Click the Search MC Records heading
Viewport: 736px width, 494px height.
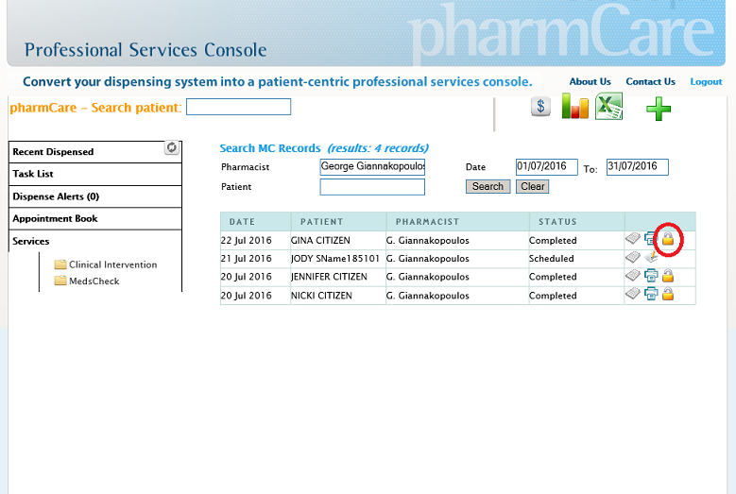(x=270, y=148)
